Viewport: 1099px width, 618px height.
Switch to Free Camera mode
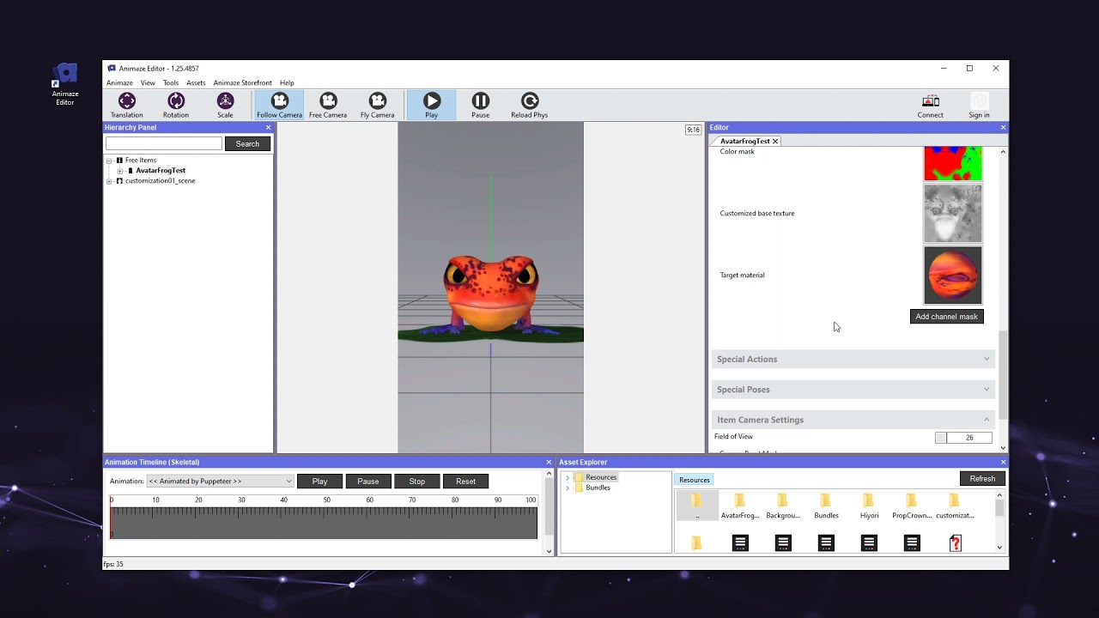(x=328, y=106)
